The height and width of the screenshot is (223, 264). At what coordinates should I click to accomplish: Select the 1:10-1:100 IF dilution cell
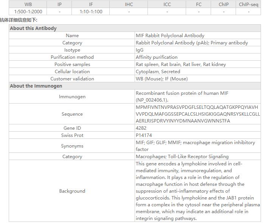[x=91, y=12]
